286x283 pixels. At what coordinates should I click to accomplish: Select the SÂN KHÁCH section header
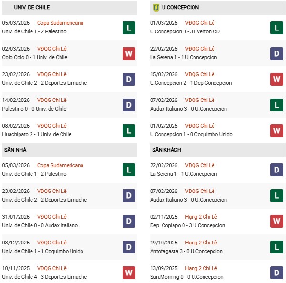(166, 150)
